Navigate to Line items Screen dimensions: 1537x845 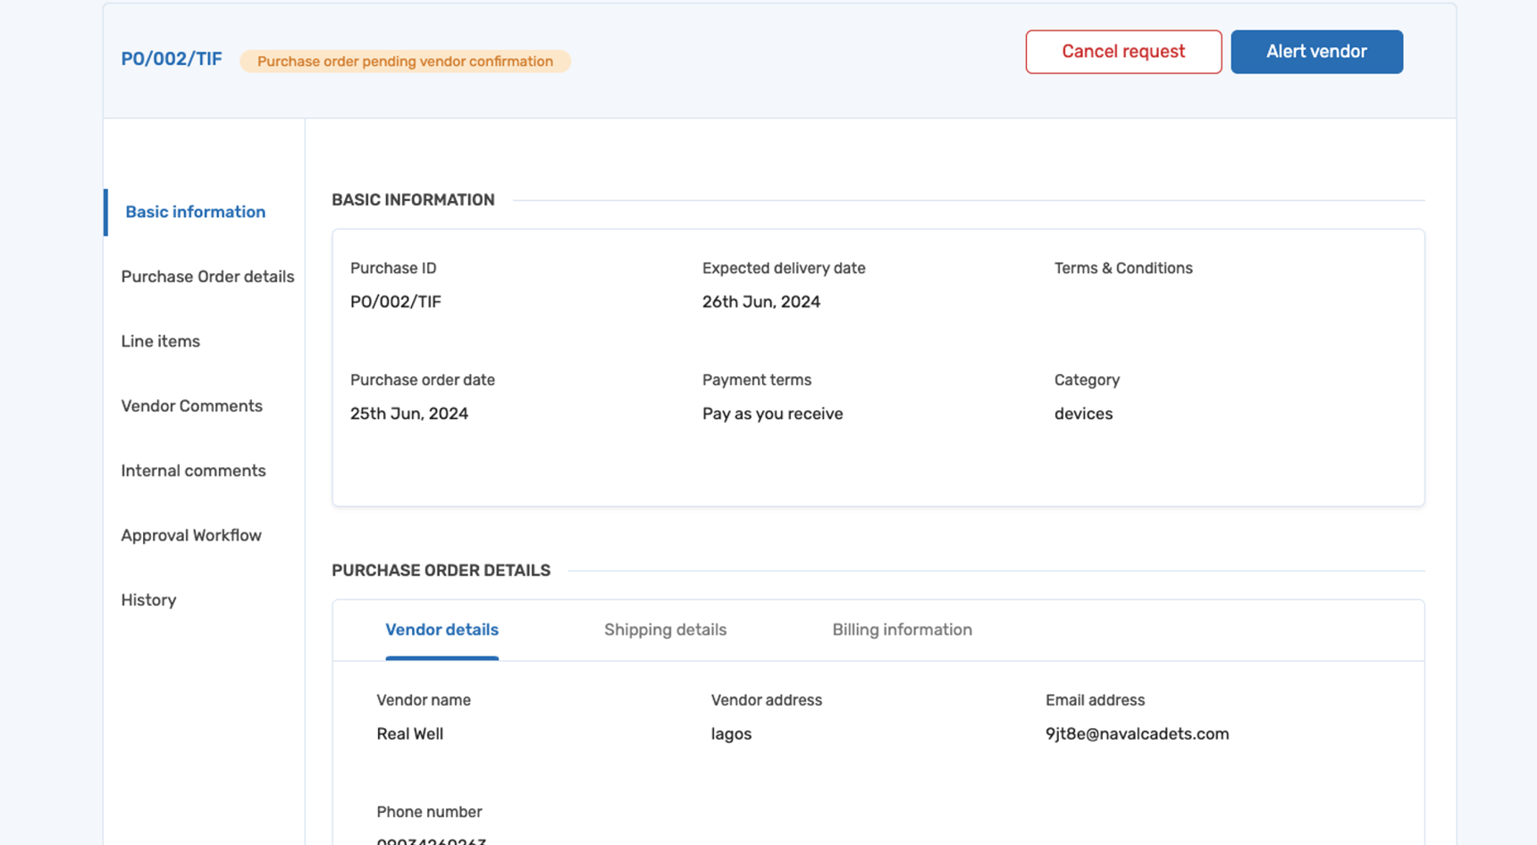tap(160, 341)
